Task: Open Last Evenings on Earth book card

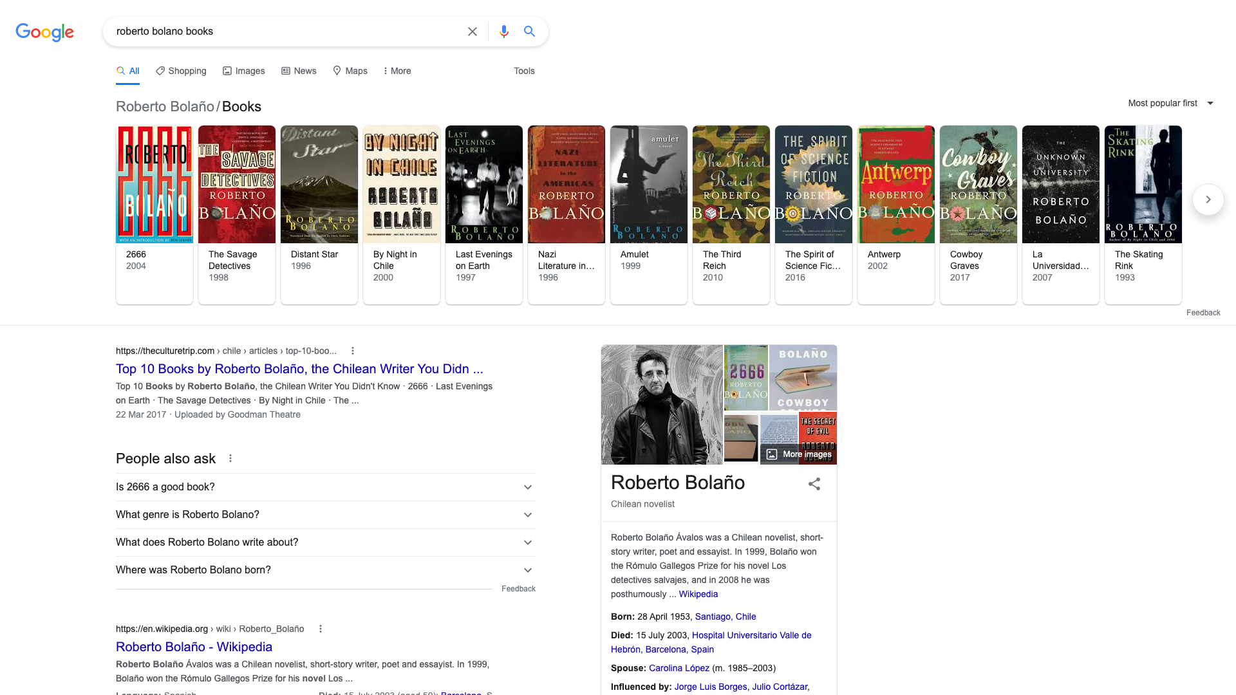Action: click(x=484, y=214)
